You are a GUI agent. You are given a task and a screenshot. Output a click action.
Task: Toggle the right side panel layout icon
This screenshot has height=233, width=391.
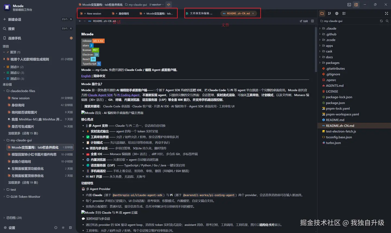[x=356, y=5]
